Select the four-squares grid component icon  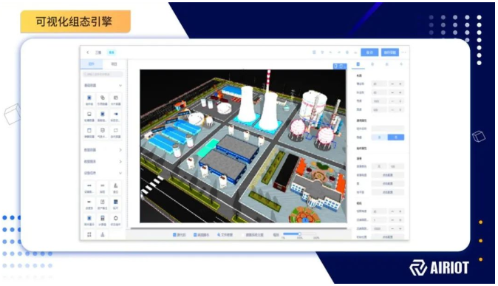(x=89, y=234)
